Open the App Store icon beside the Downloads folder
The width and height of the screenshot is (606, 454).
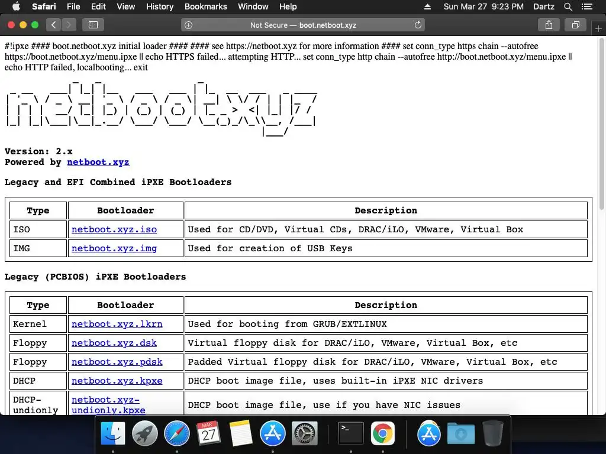(x=429, y=433)
